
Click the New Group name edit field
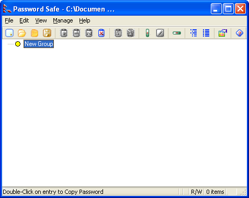coord(39,44)
